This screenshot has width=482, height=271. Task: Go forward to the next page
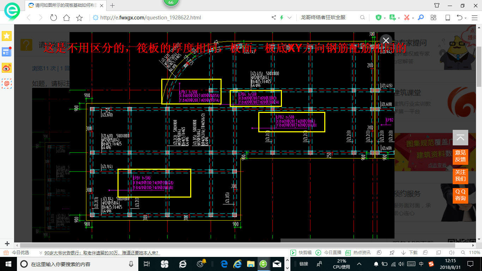tap(40, 18)
